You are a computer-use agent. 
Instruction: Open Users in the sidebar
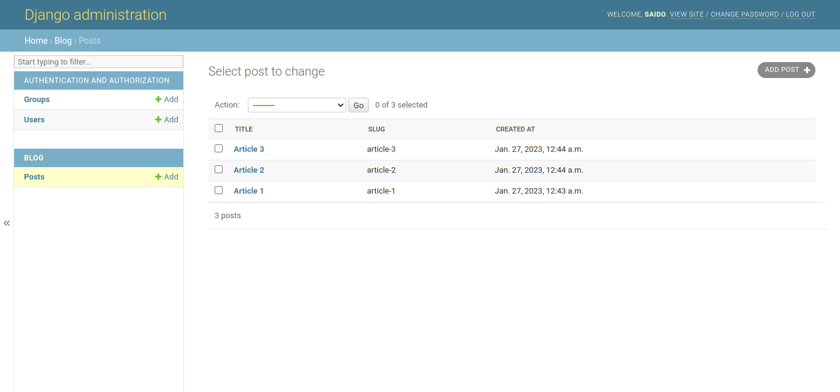click(34, 120)
